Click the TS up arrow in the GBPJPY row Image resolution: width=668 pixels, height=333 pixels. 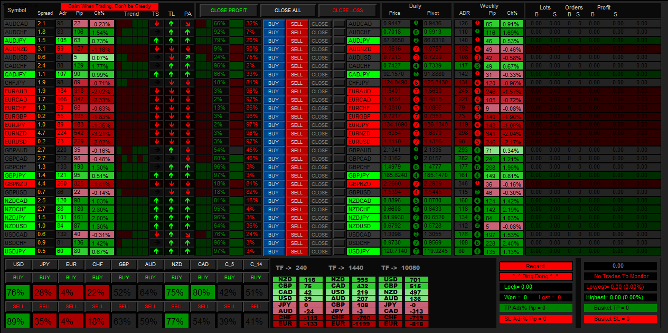click(156, 175)
